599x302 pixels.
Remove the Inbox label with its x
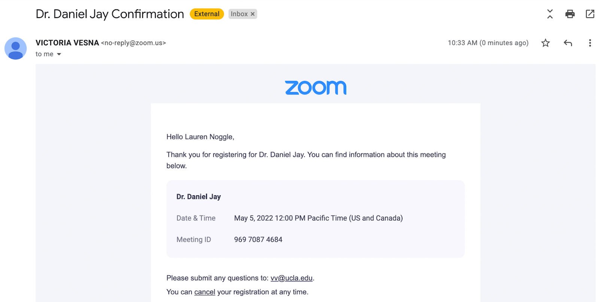click(x=253, y=14)
